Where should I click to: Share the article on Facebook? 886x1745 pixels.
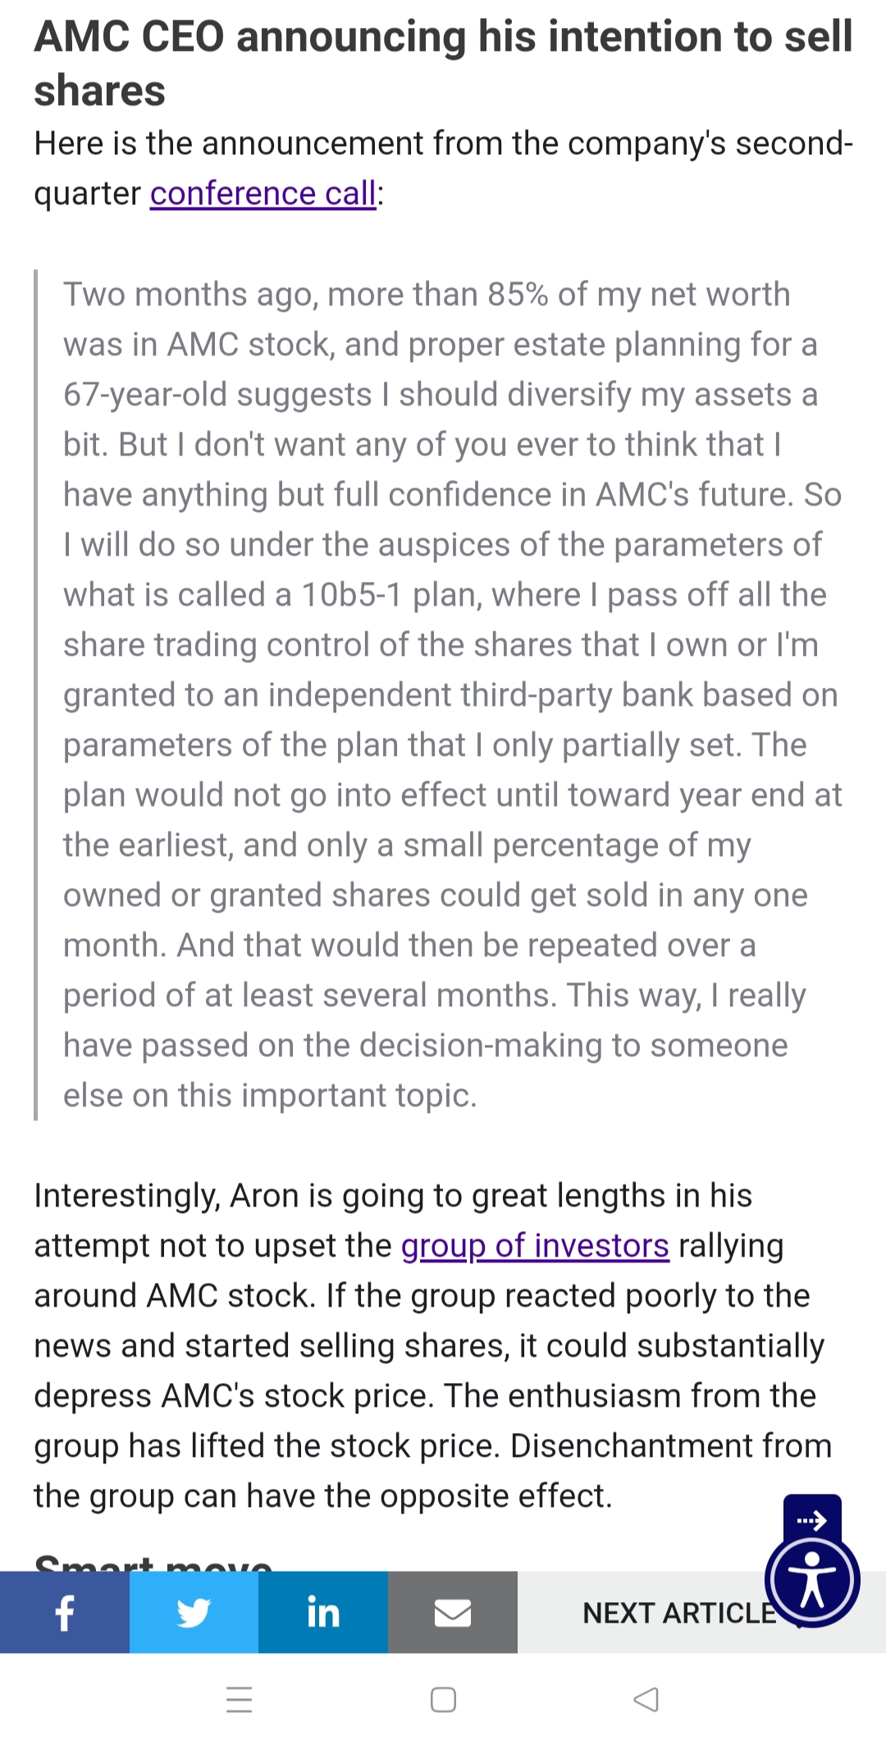click(64, 1612)
